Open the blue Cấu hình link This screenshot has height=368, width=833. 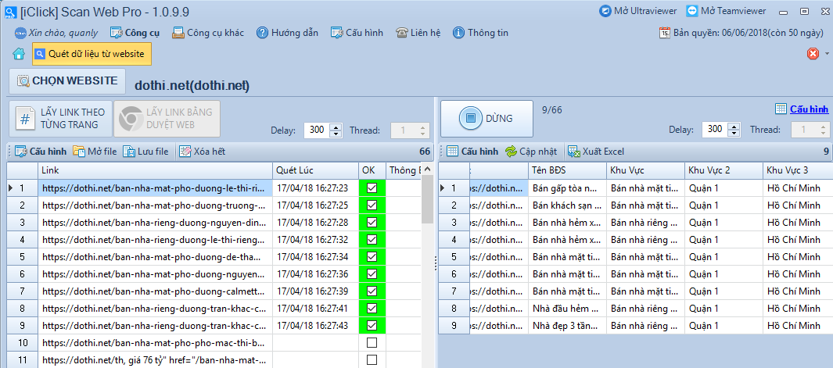[809, 109]
